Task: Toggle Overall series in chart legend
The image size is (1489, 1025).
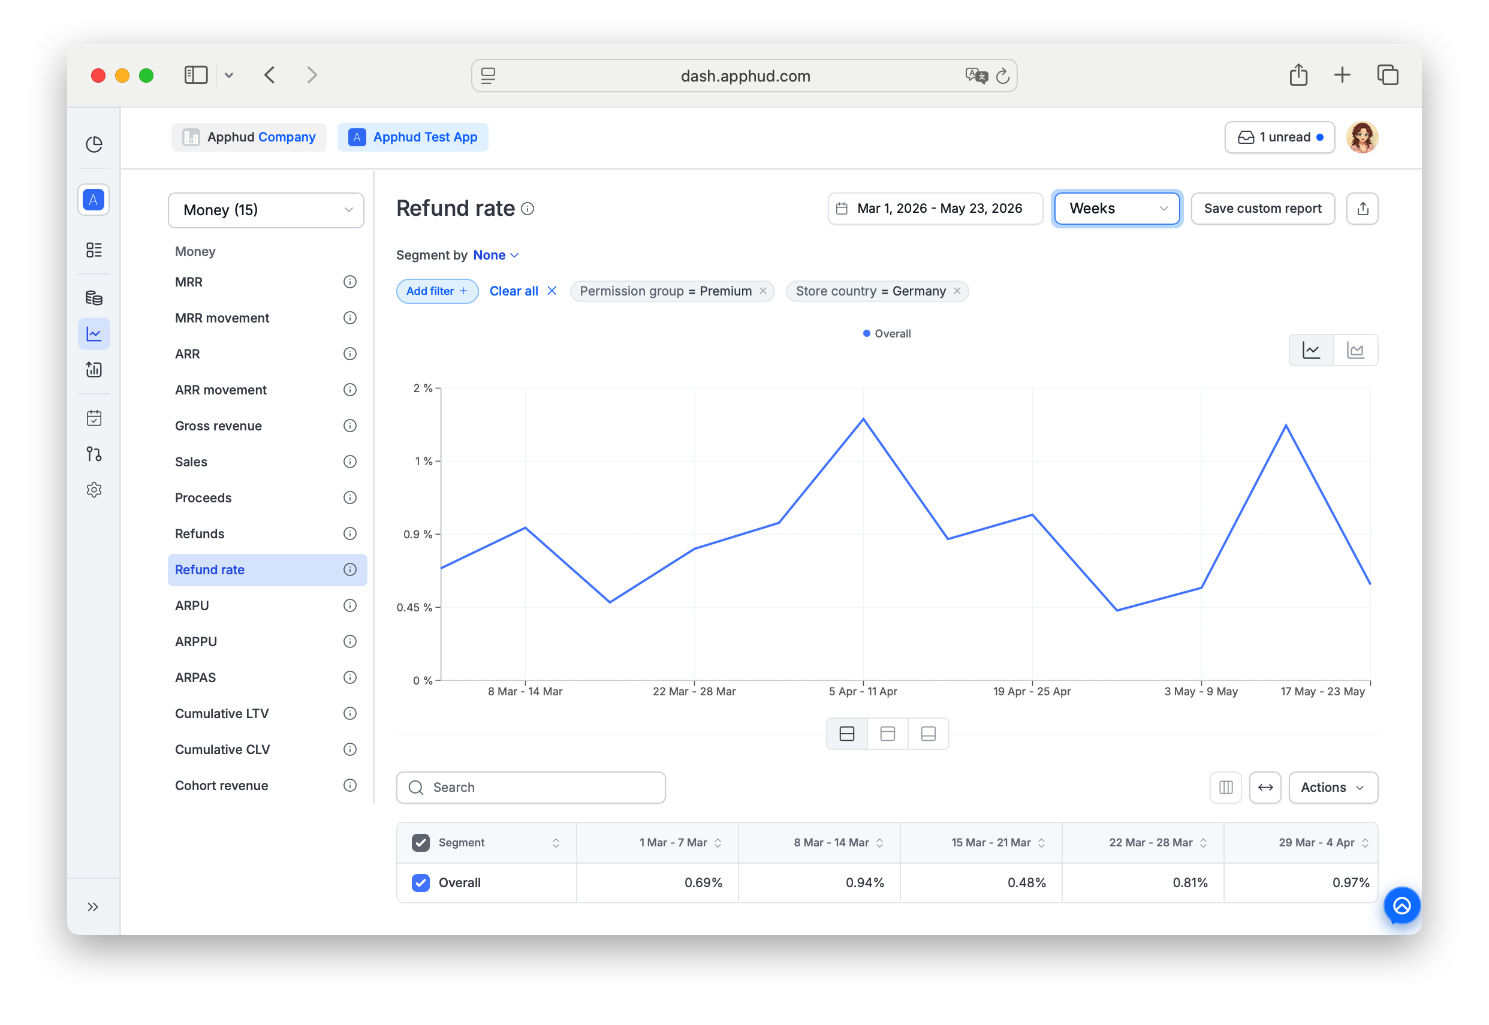Action: (887, 334)
